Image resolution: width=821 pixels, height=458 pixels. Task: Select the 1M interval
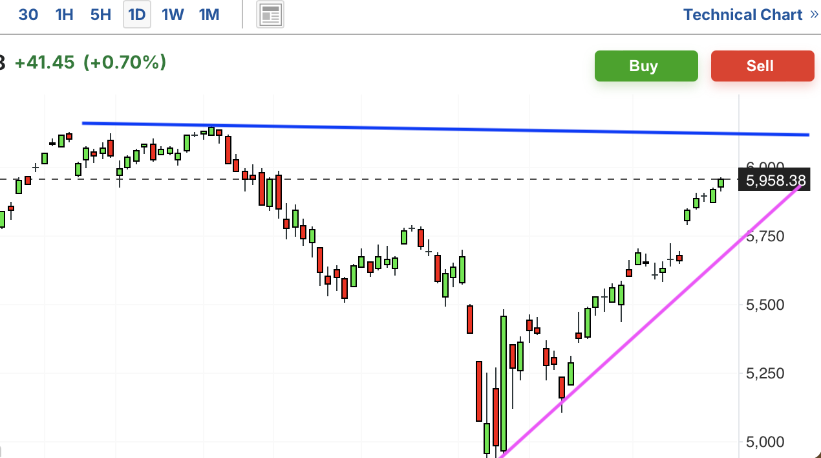209,14
